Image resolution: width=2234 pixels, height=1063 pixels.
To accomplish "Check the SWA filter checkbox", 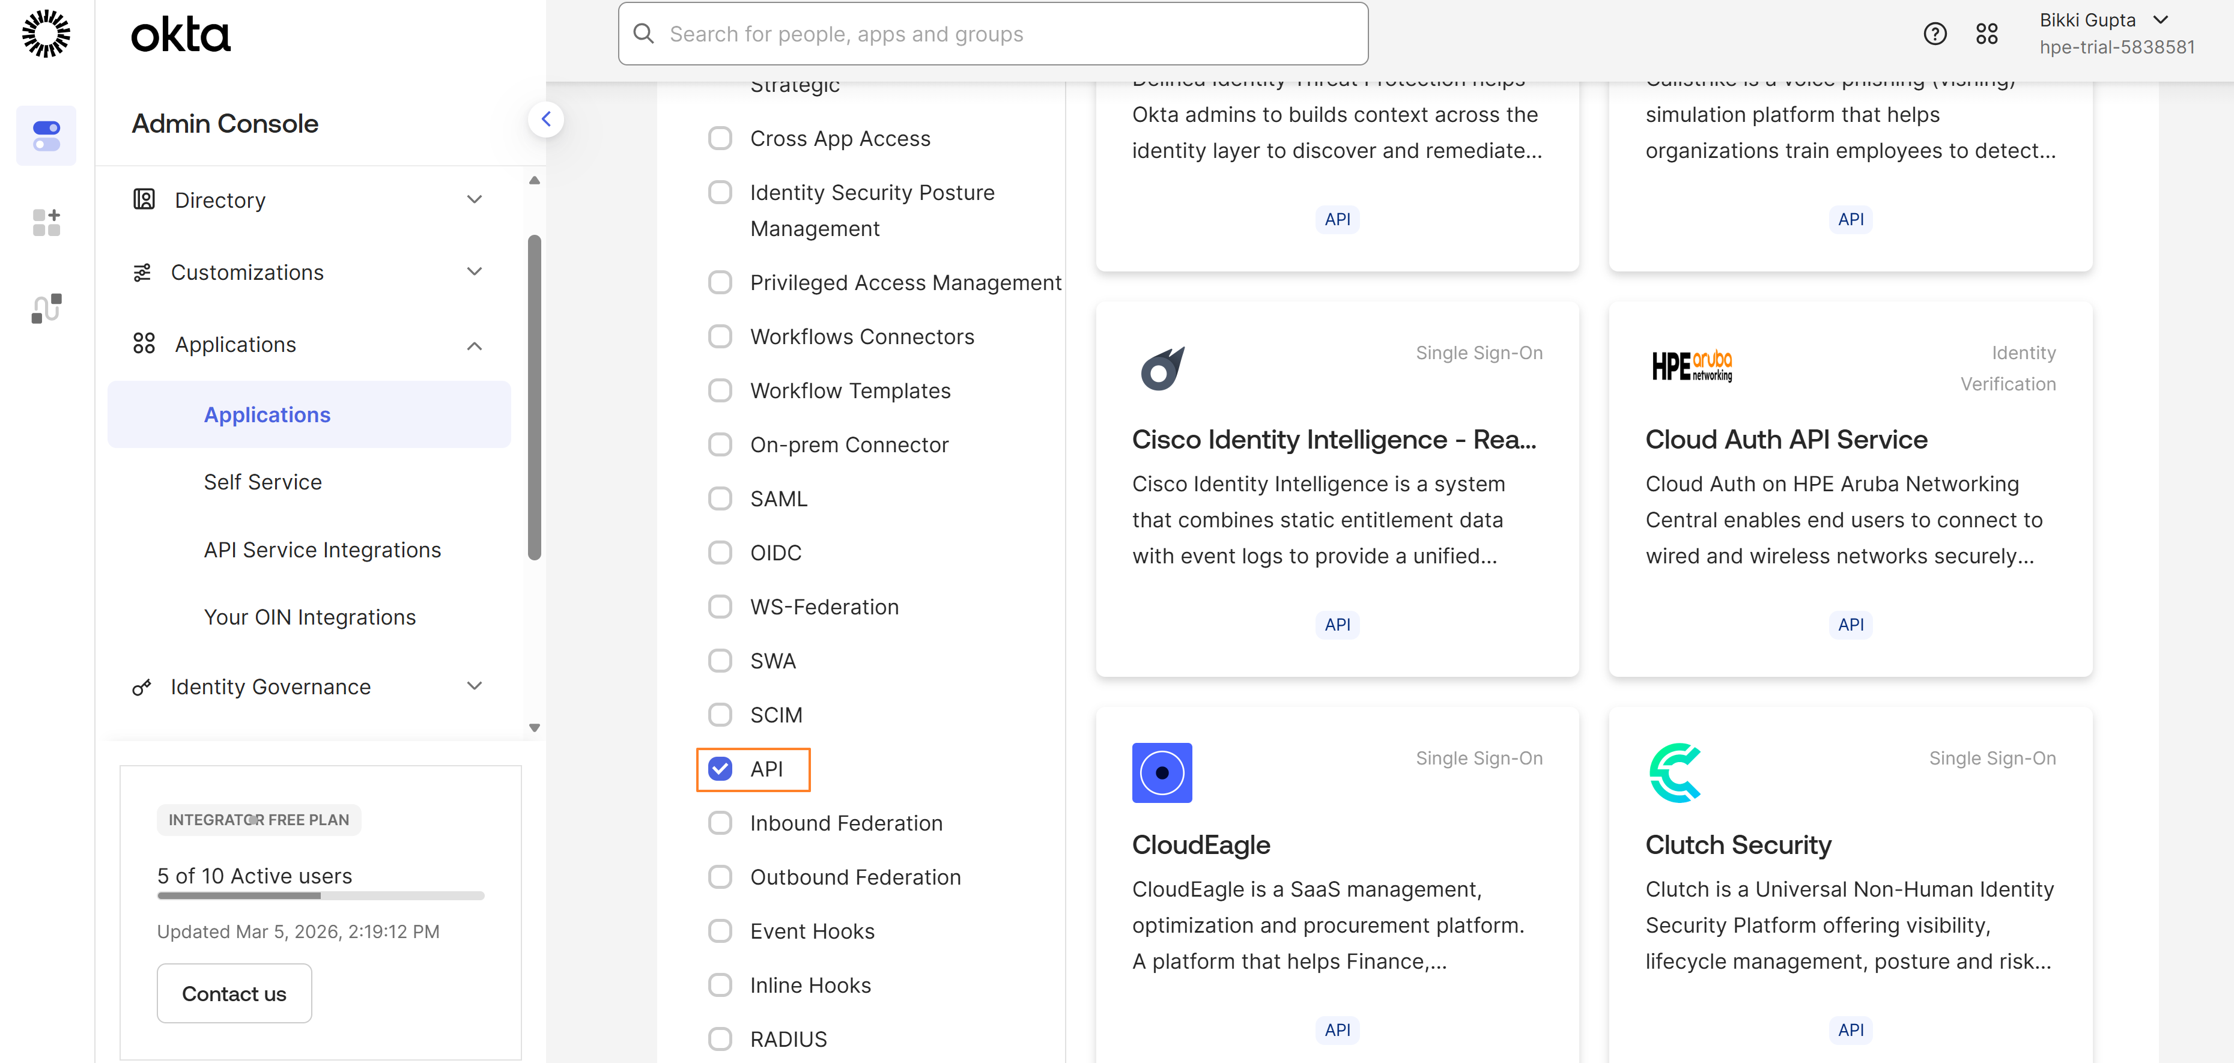I will 720,661.
